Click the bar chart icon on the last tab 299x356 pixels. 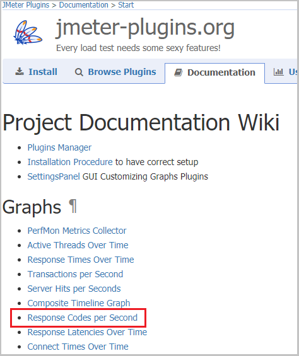tap(279, 72)
